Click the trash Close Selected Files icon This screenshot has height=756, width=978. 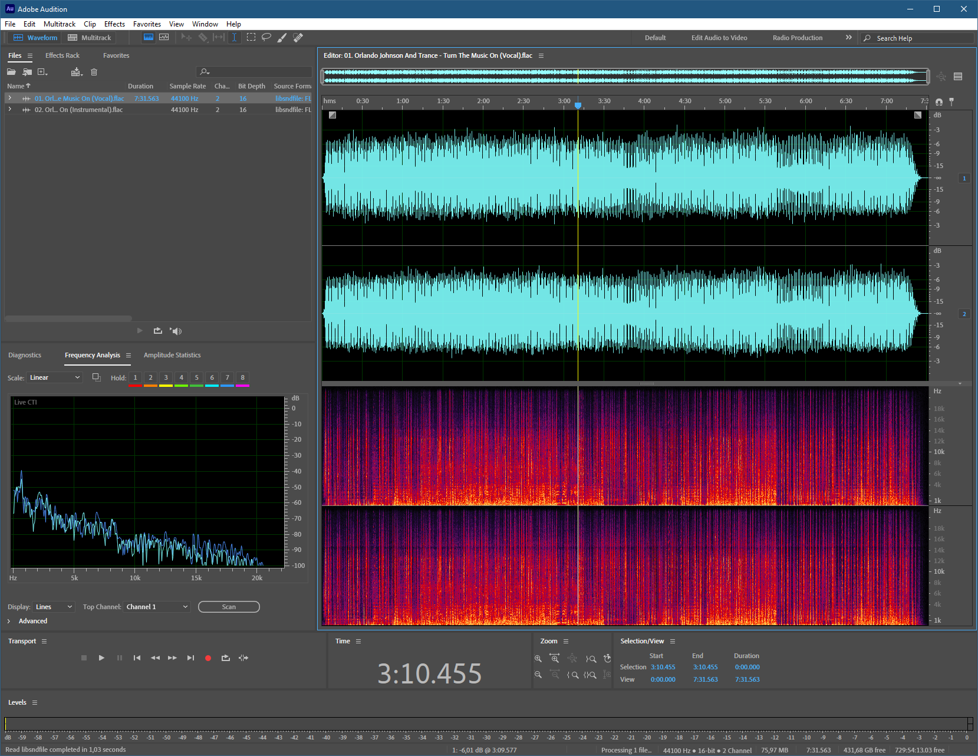tap(94, 72)
